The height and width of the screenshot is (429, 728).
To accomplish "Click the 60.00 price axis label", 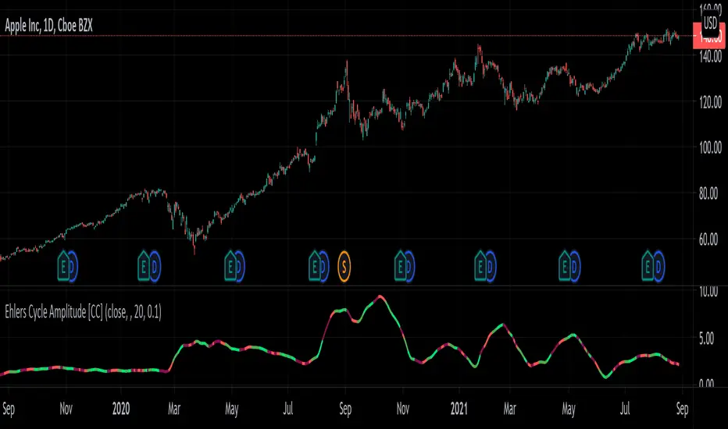I will coord(708,239).
